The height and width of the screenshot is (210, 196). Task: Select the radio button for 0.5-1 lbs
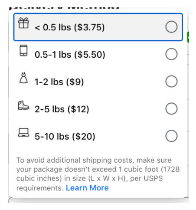[171, 54]
